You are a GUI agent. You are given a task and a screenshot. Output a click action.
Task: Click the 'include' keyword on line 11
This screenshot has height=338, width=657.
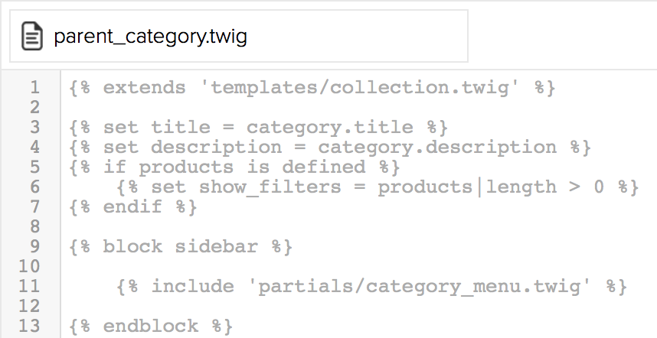192,287
